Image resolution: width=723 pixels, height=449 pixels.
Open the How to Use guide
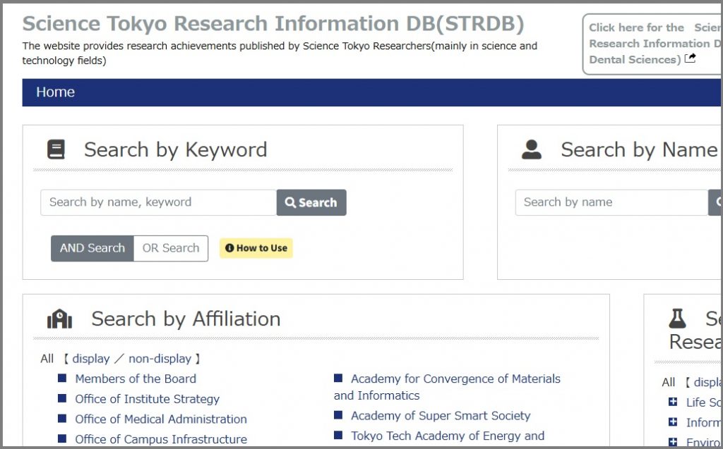[256, 248]
